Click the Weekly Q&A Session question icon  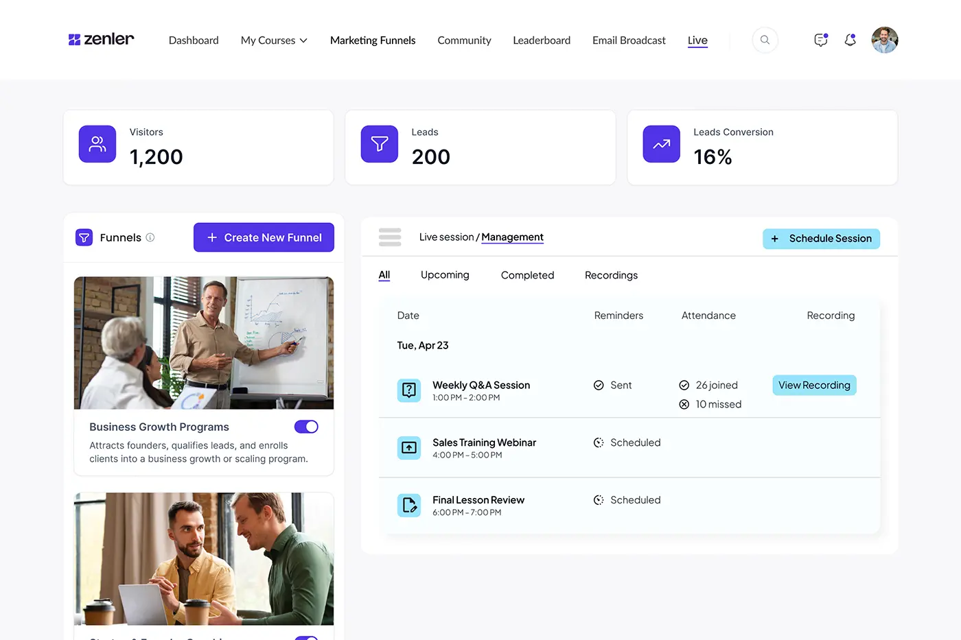coord(409,390)
